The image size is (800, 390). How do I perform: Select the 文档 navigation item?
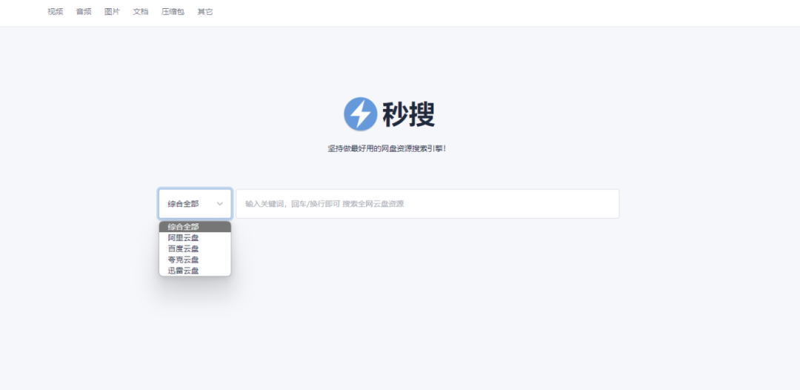(x=141, y=12)
